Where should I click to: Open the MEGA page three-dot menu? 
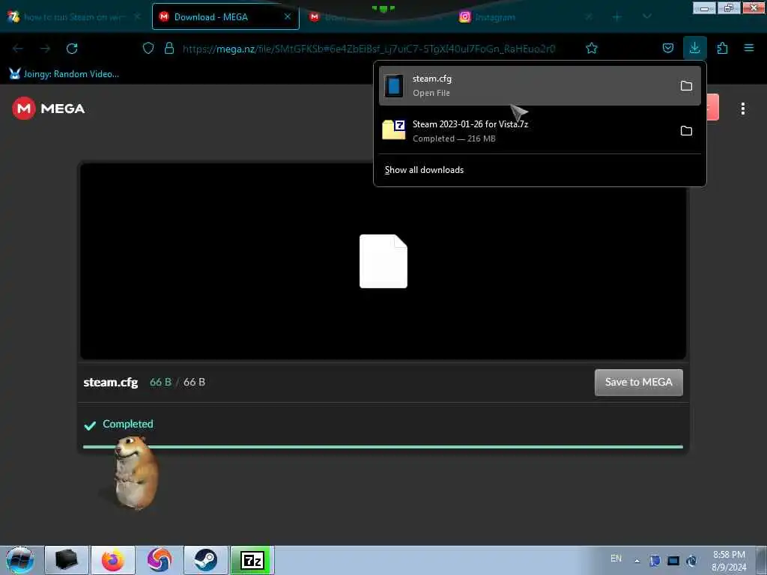click(x=742, y=109)
